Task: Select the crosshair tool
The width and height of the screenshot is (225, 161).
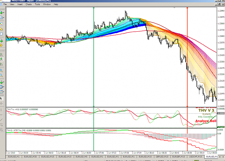Action: tap(1, 103)
